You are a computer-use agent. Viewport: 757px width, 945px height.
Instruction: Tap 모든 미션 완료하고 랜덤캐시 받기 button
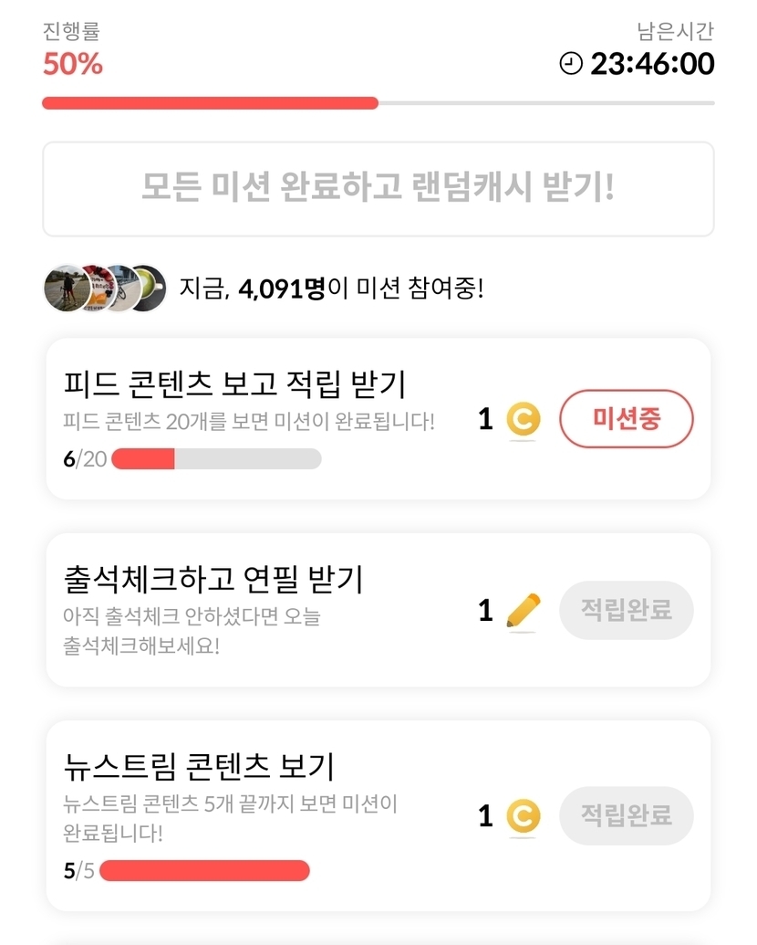point(378,189)
